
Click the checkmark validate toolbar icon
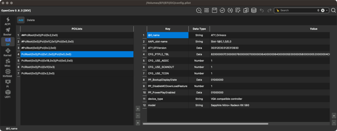click(222, 10)
